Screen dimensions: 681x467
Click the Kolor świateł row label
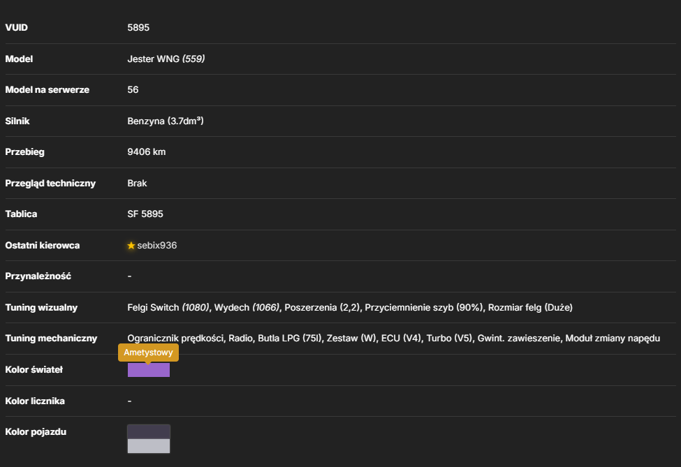(34, 370)
